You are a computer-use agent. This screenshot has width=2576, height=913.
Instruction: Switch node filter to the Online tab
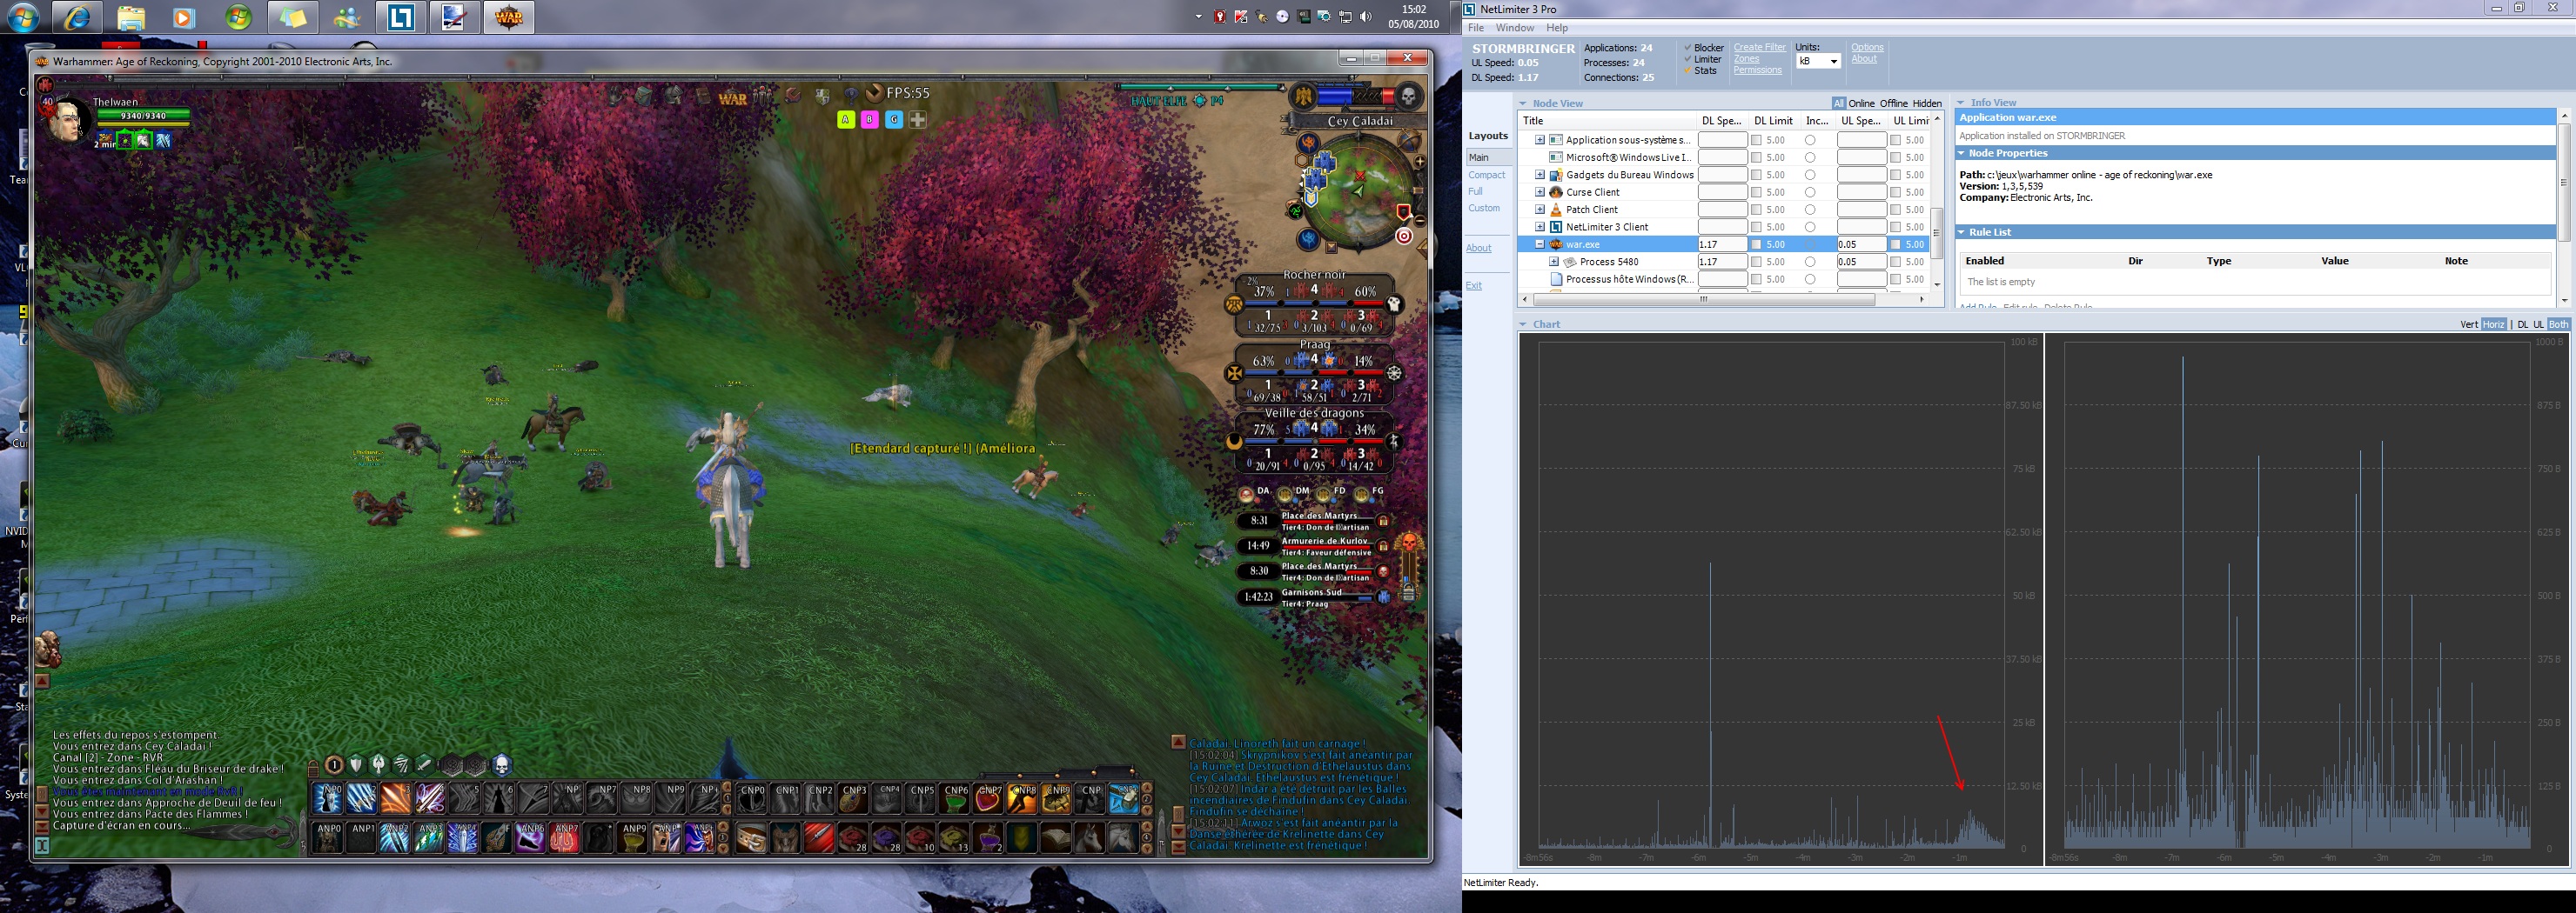[x=1861, y=103]
